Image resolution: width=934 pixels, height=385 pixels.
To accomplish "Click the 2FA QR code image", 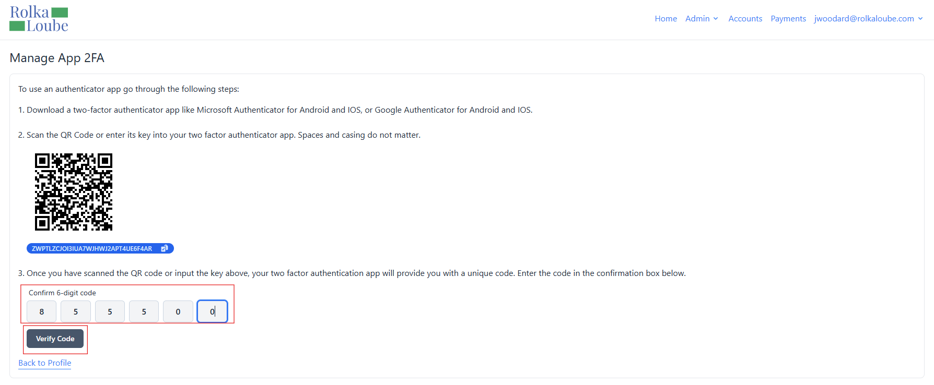I will click(x=74, y=192).
